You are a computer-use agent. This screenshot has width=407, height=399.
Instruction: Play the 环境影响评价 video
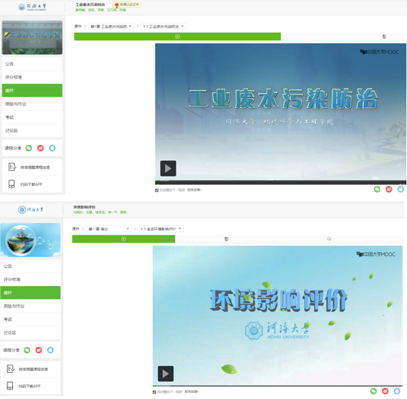(165, 373)
